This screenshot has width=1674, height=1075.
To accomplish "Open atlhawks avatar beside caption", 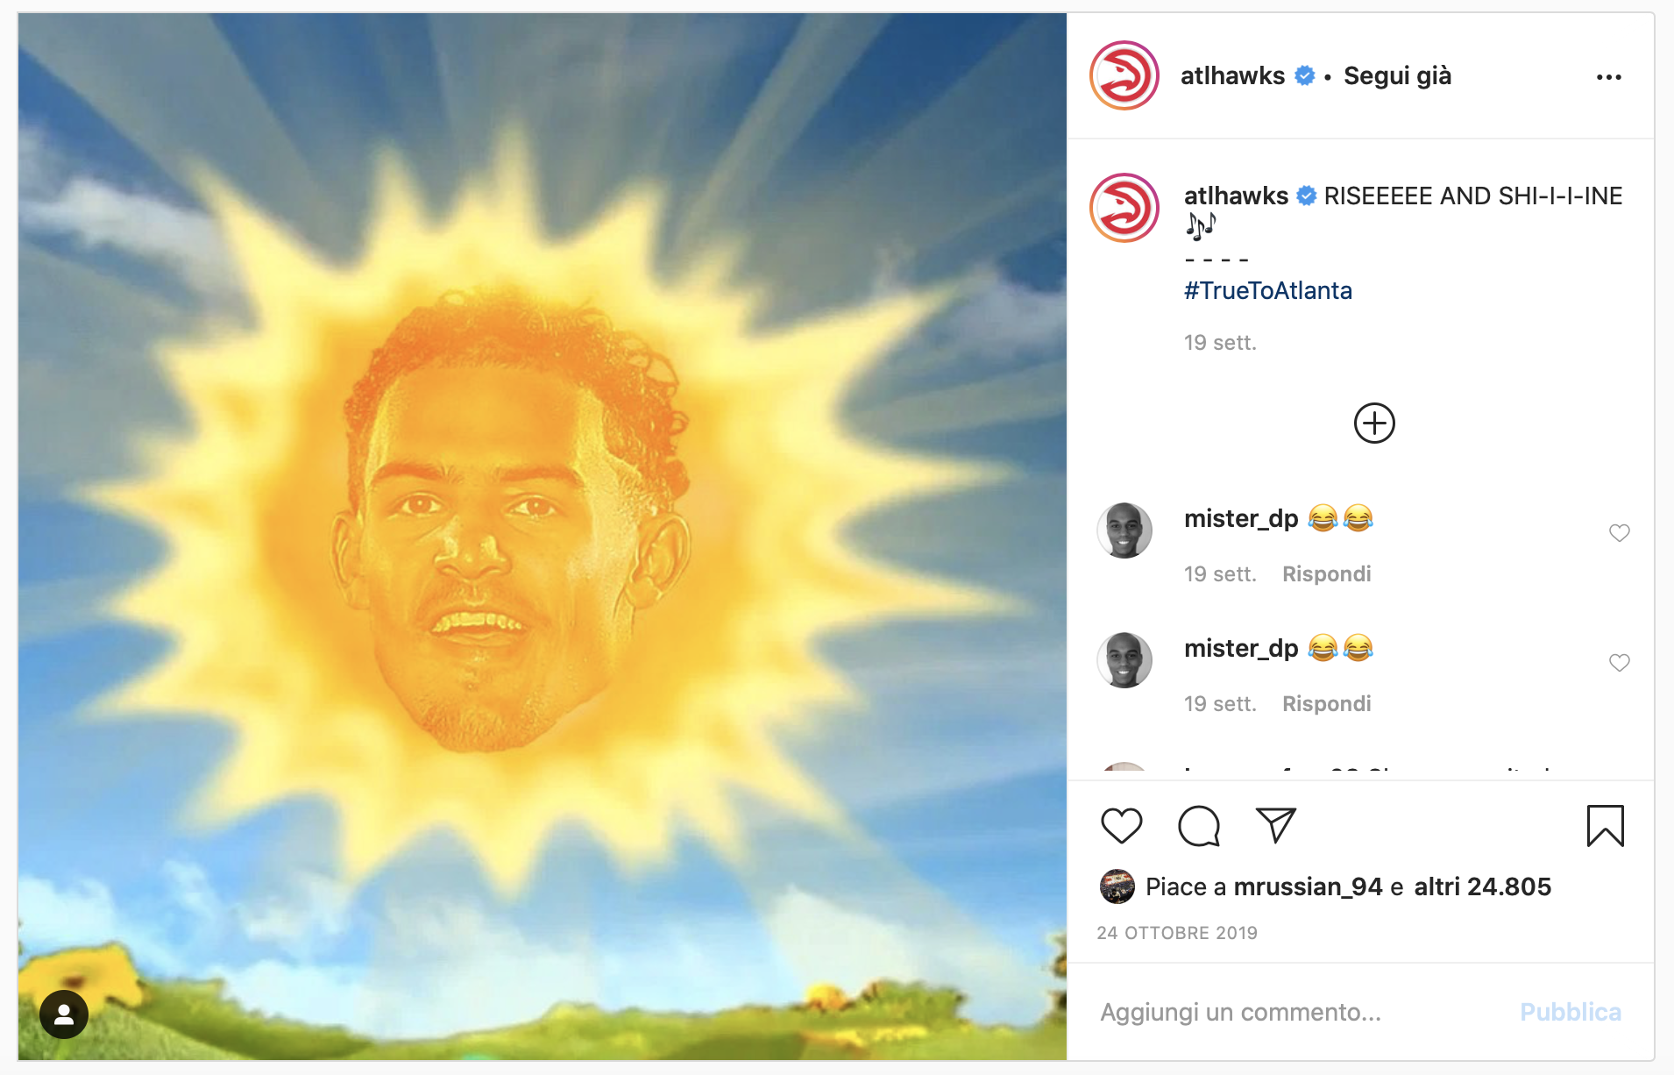I will coord(1124,208).
